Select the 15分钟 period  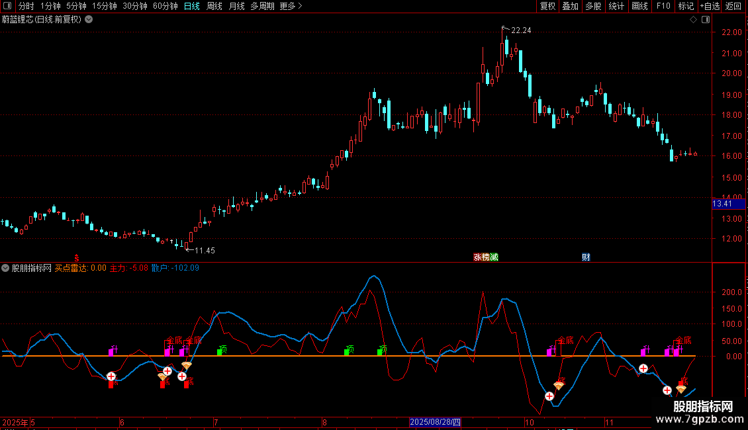point(105,6)
